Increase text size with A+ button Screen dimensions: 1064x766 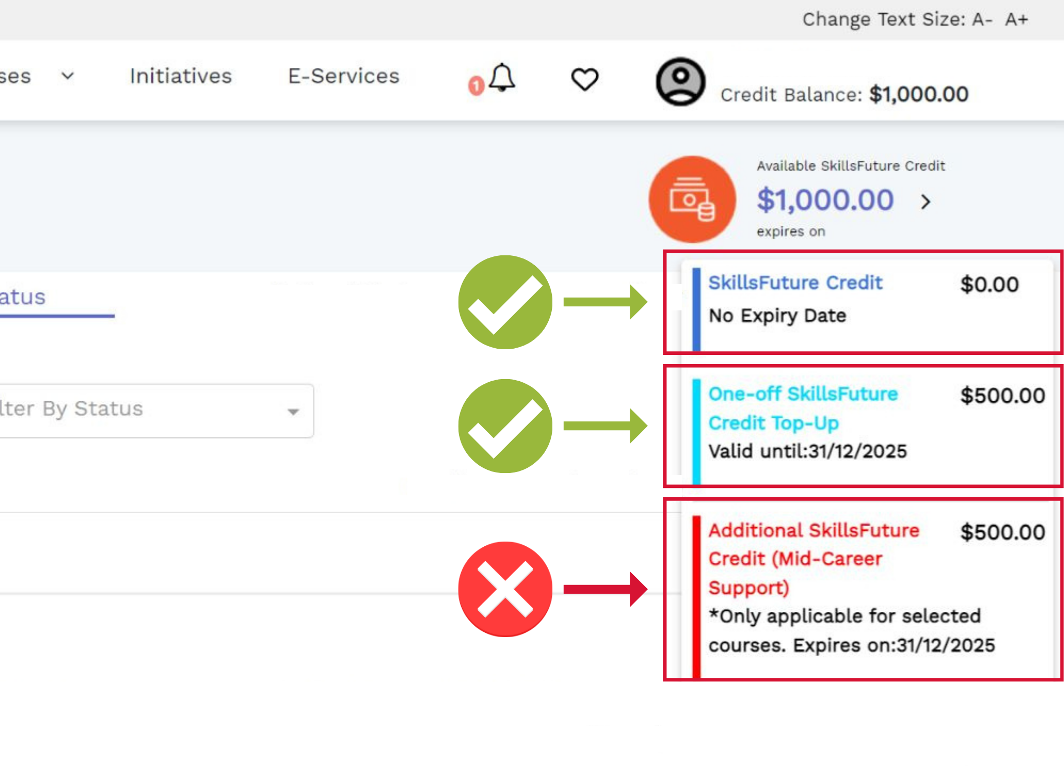click(1016, 20)
